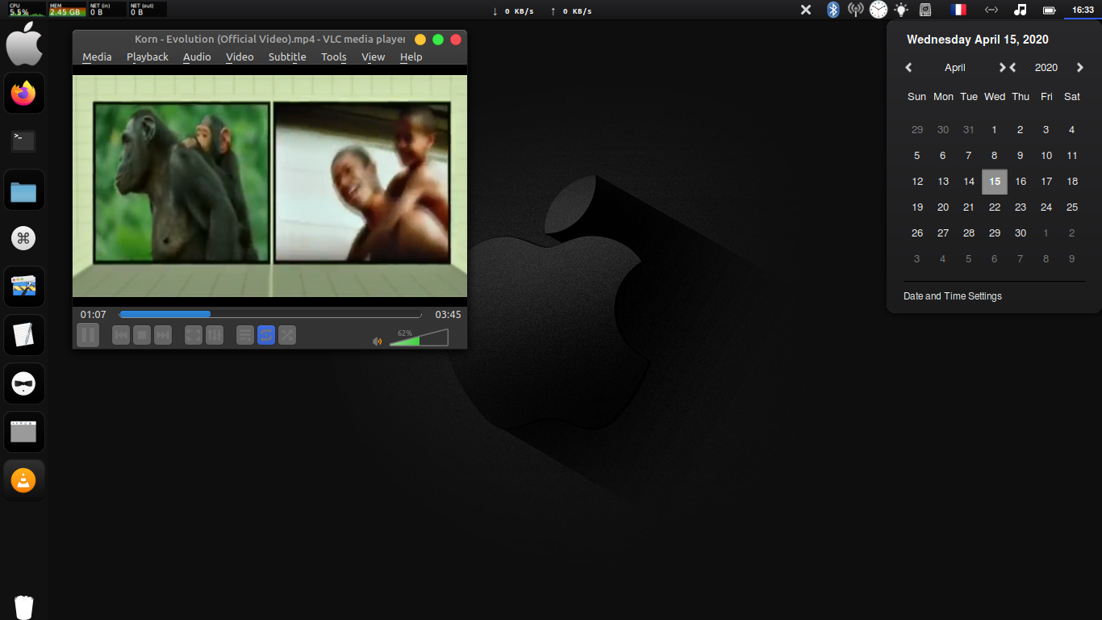Open the Video menu
1102x620 pixels.
pyautogui.click(x=240, y=57)
